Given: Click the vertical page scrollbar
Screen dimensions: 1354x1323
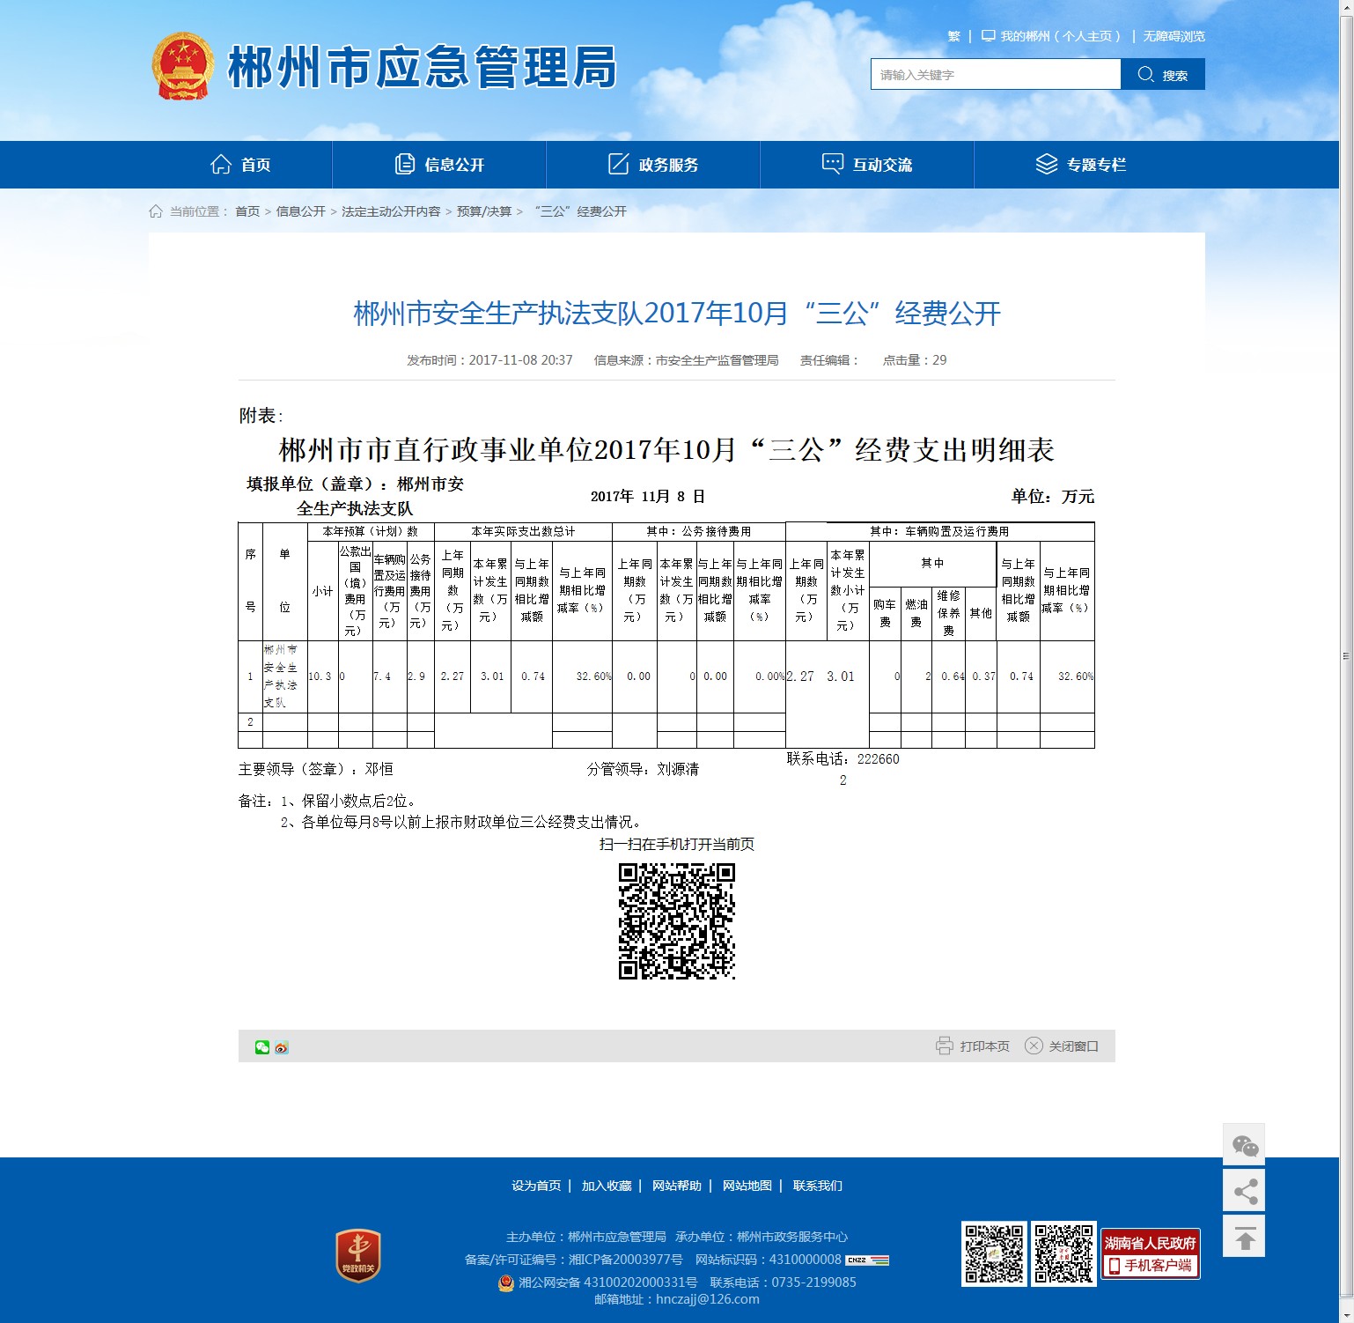Looking at the screenshot, I should coord(1346,655).
